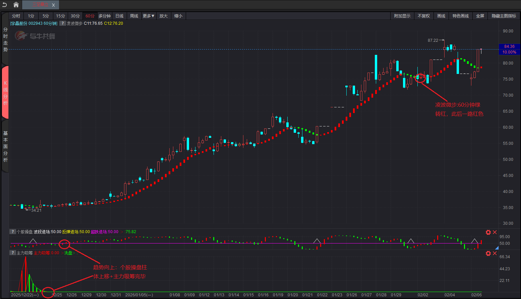Open the 附加显示 options menu
This screenshot has height=299, width=521.
point(402,16)
